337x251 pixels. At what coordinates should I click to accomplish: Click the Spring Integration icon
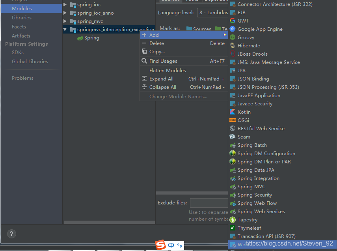[233, 178]
